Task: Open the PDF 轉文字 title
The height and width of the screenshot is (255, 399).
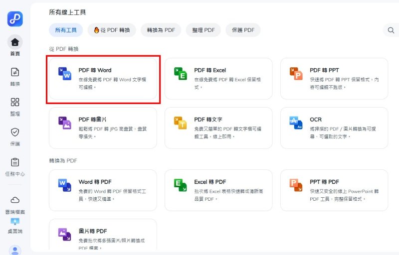Action: (208, 120)
